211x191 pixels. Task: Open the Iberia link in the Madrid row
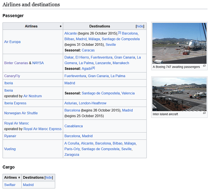click(x=8, y=83)
